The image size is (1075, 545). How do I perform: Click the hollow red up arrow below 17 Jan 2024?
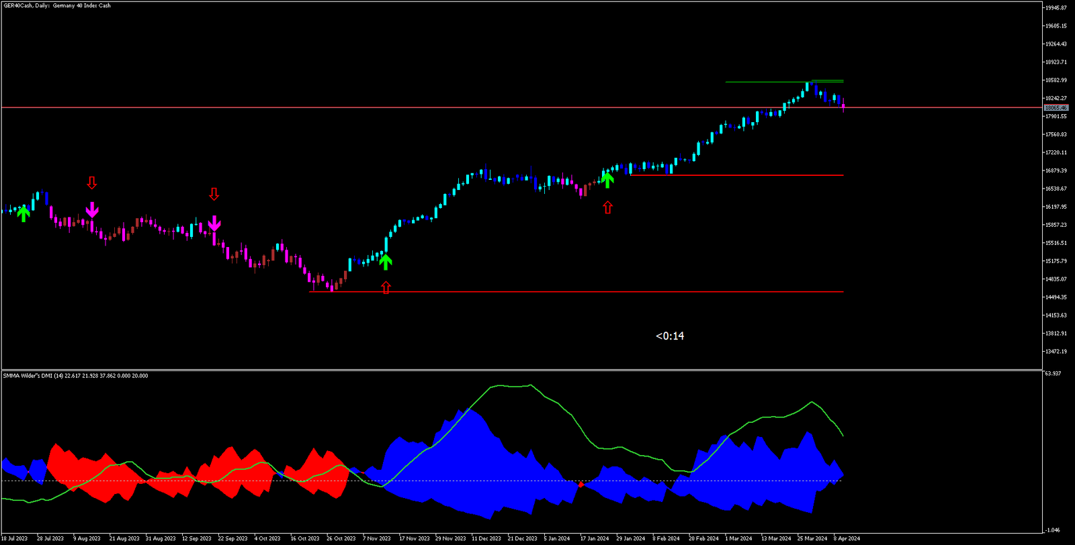607,207
